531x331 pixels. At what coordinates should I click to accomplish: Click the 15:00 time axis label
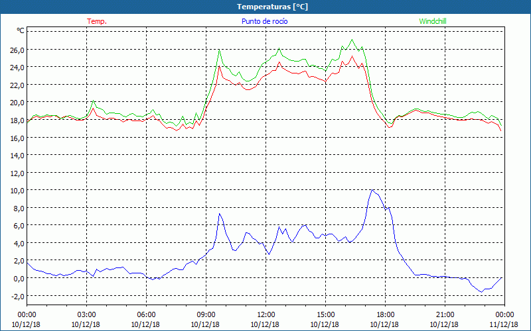325,315
